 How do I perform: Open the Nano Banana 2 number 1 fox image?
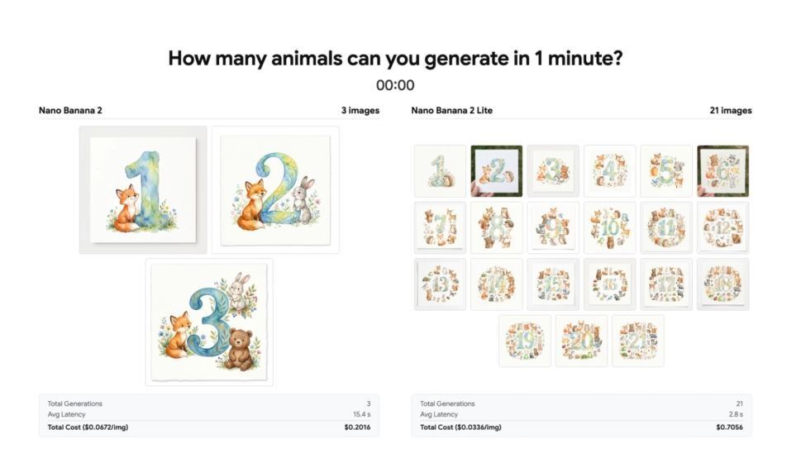pyautogui.click(x=143, y=189)
